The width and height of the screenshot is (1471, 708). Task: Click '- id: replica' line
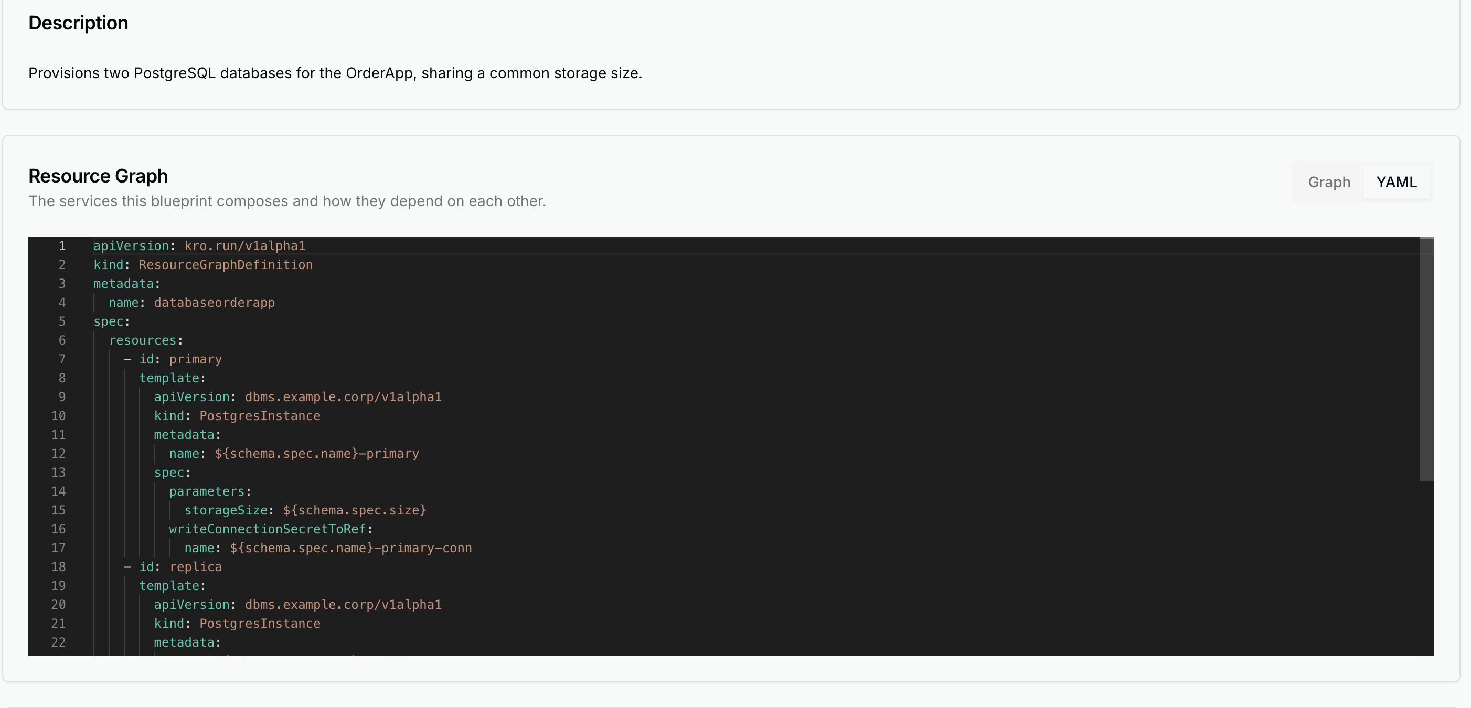click(x=173, y=566)
